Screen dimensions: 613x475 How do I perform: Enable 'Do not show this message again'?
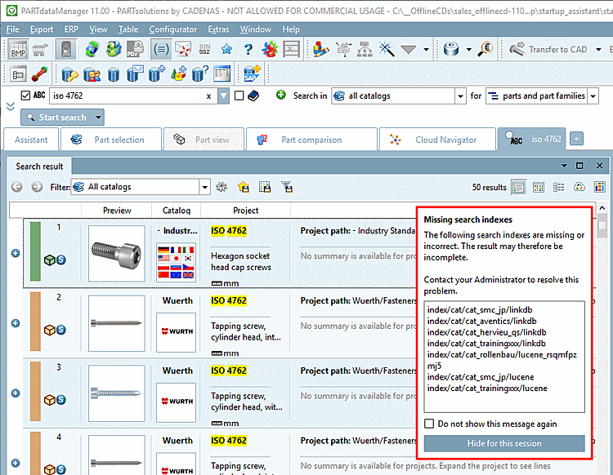coord(429,424)
